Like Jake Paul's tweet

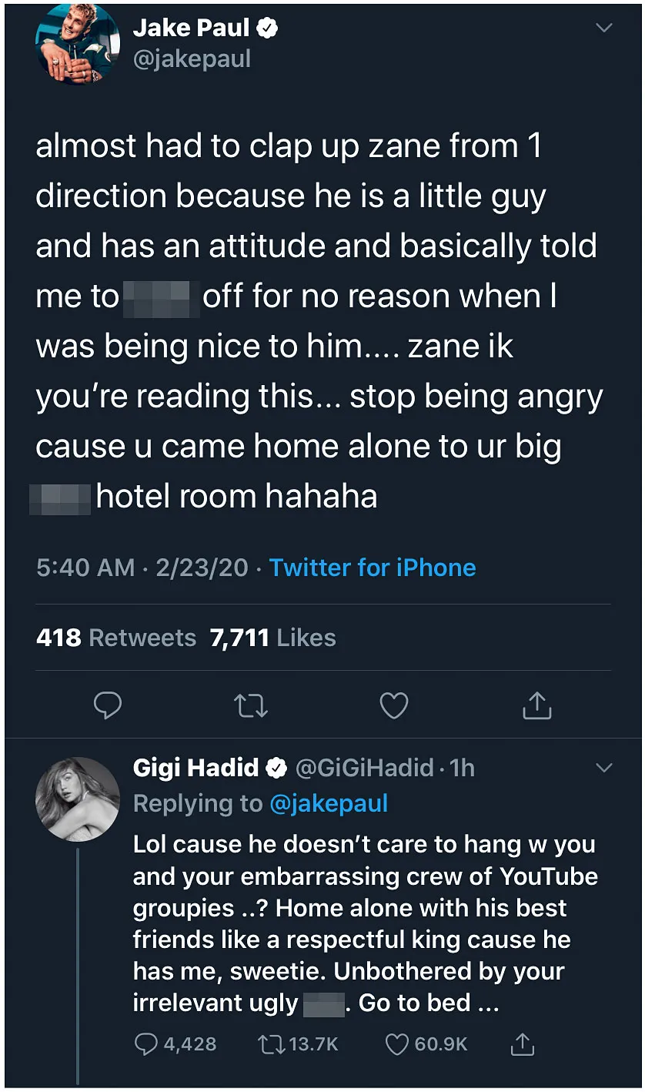point(394,705)
